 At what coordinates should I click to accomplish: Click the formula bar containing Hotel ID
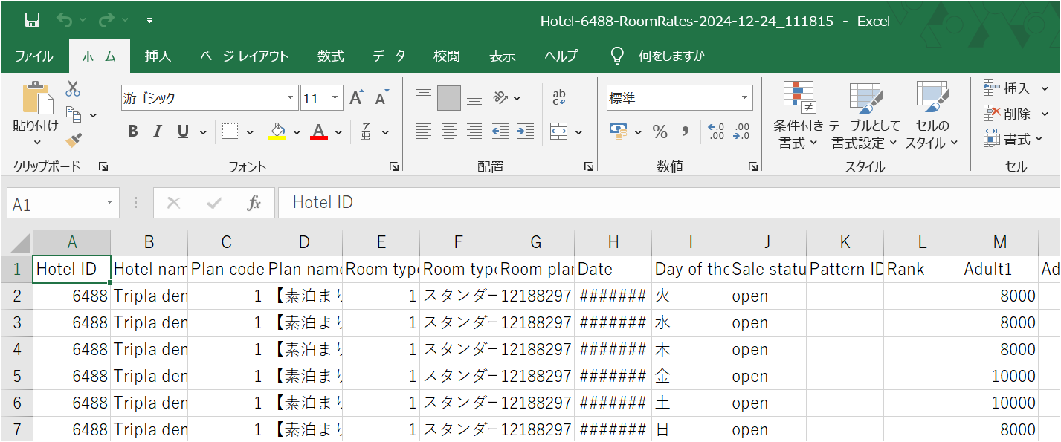click(668, 203)
